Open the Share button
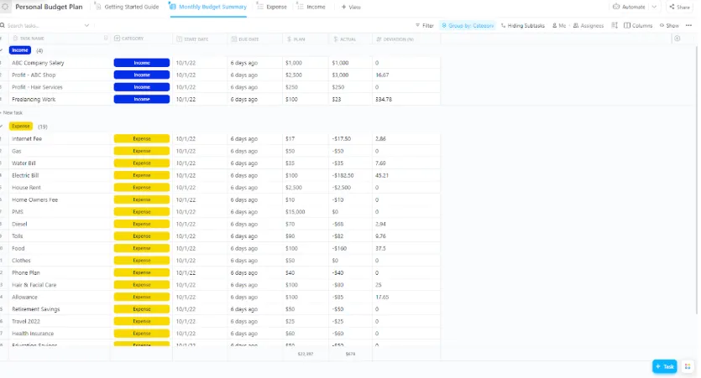 click(x=679, y=7)
